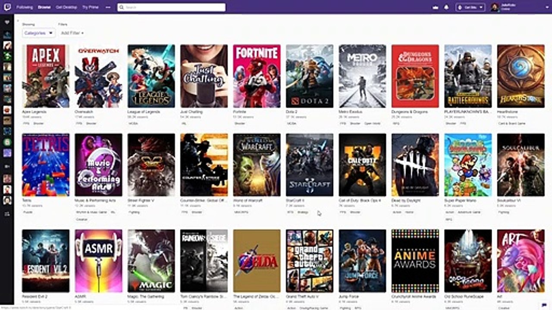The image size is (552, 310).
Task: Click the Puzzle tag under Tetris
Action: [x=28, y=212]
